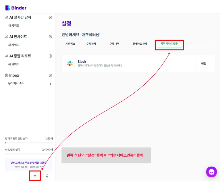Add keyword to AI 실시간 감지 with plus icon

[x=50, y=17]
